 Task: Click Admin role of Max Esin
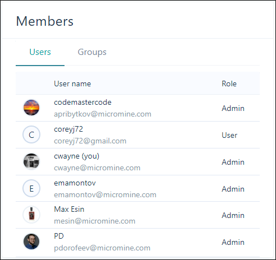tap(233, 215)
